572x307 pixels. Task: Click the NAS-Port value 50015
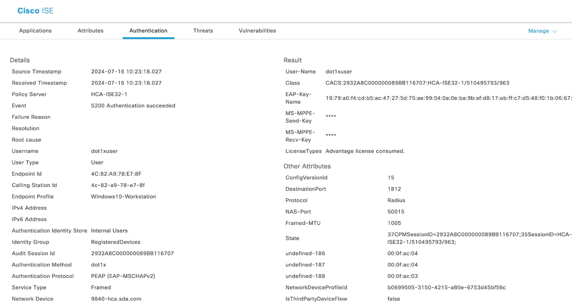point(396,212)
